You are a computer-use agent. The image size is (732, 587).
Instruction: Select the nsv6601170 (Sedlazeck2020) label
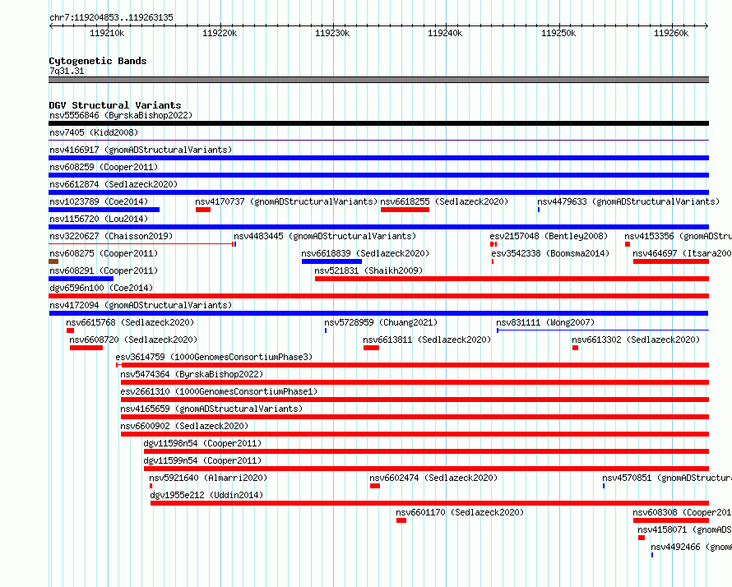click(x=460, y=512)
